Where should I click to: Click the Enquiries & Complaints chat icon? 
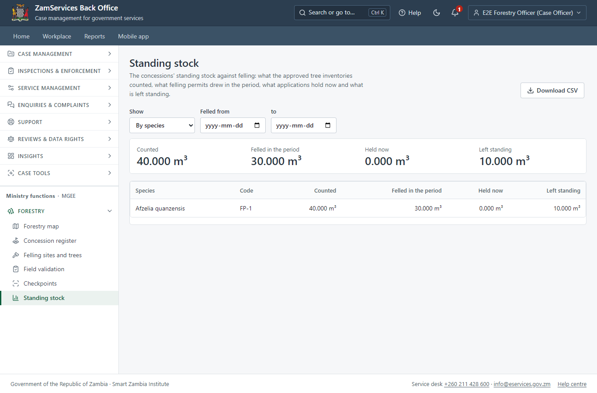[x=11, y=105]
